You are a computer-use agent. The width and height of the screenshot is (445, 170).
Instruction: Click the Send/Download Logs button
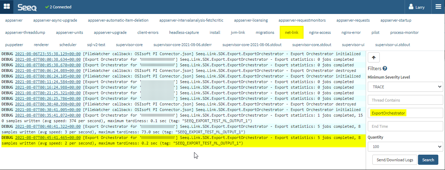395,160
